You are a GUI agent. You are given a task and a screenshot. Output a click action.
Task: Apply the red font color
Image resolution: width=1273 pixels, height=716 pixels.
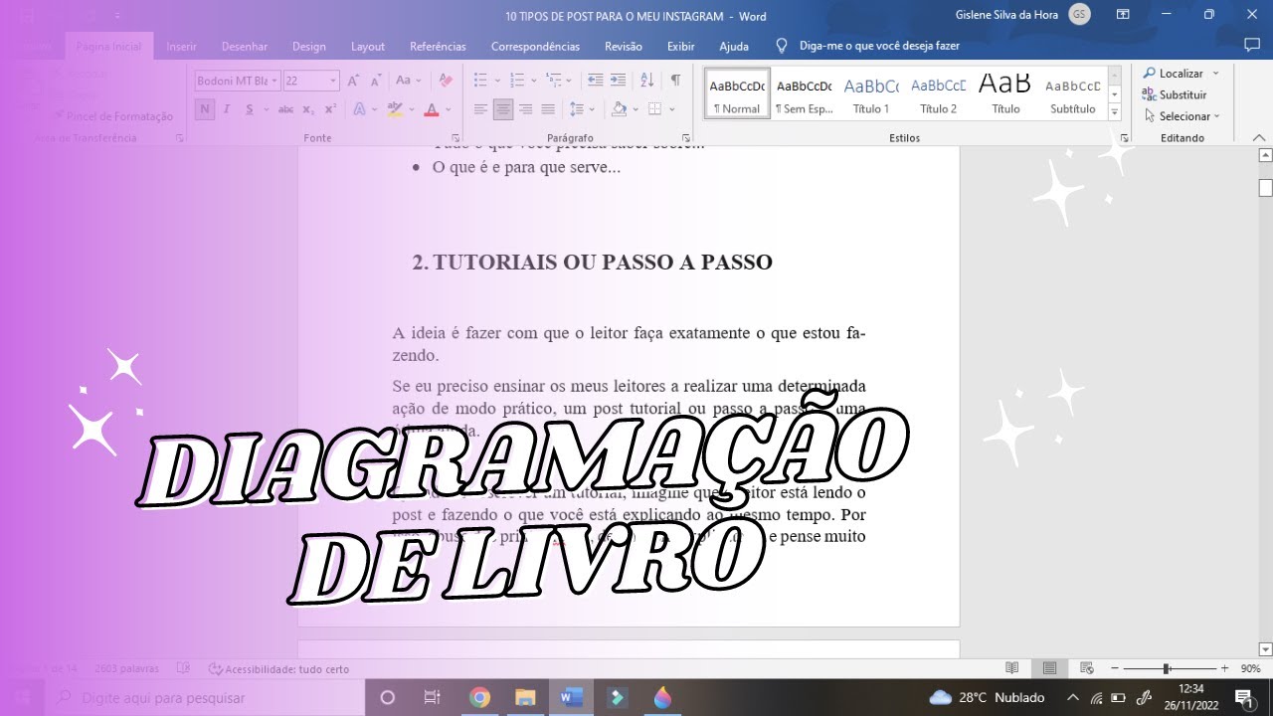pos(431,109)
